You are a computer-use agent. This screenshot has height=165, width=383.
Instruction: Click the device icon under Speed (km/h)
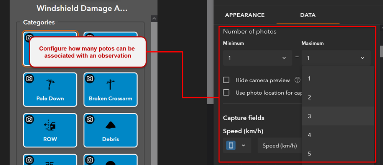click(231, 146)
